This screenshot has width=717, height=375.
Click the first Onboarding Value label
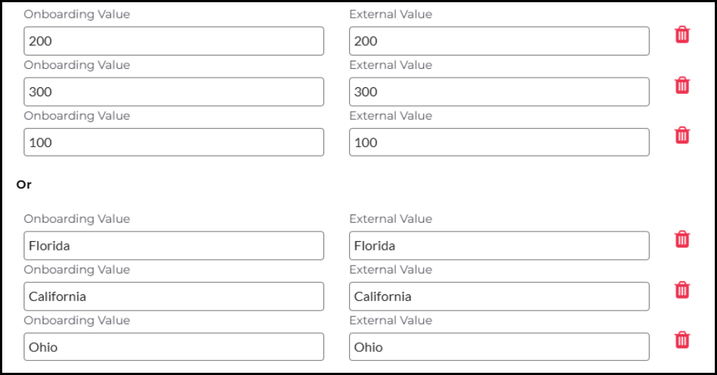pos(76,14)
